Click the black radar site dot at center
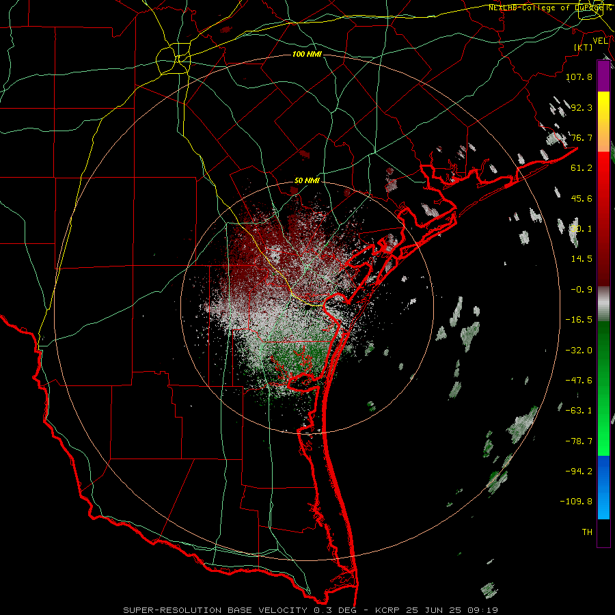This screenshot has width=615, height=615. click(307, 307)
